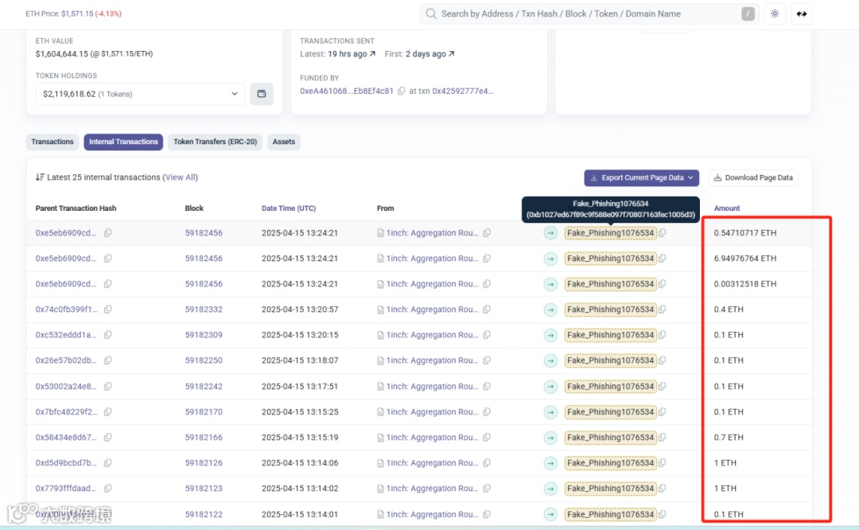Open the funding txn 0x42592777e4 link
Viewport: 859px width, 530px height.
463,91
